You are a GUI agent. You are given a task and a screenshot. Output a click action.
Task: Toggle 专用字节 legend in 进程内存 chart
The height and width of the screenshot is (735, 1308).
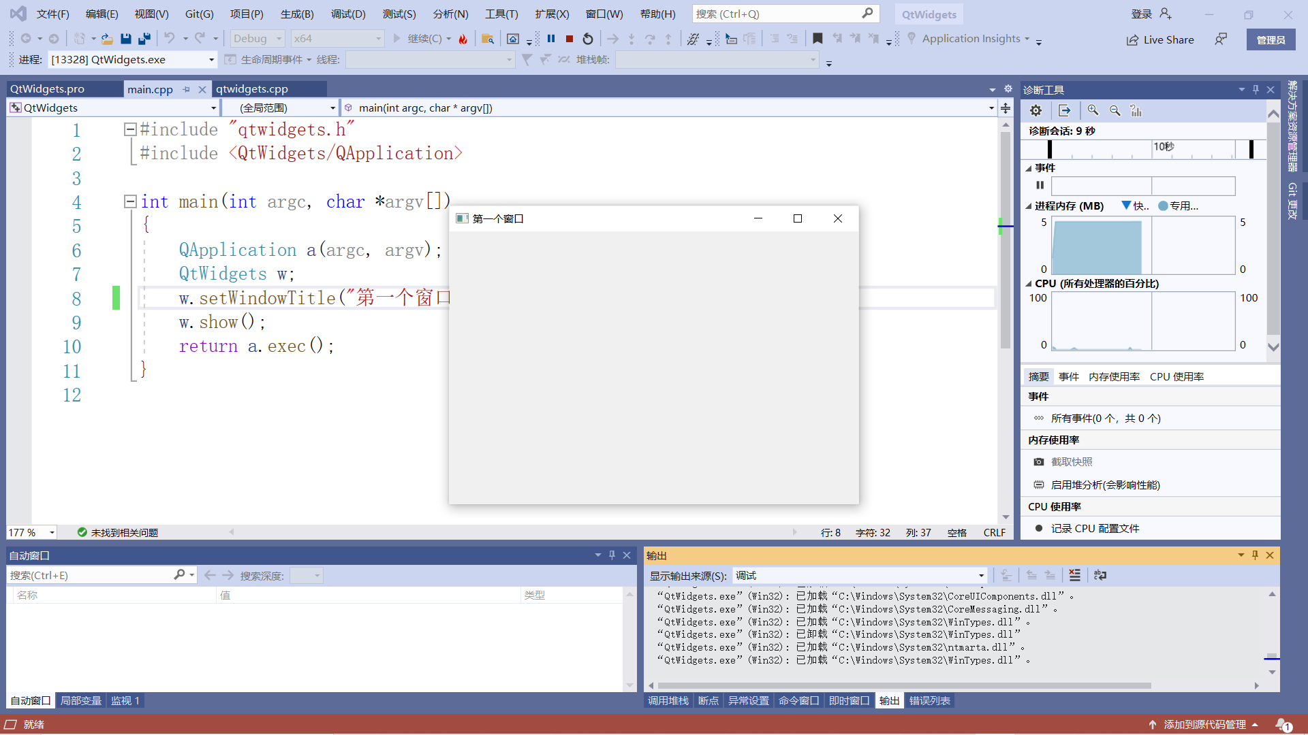click(1177, 206)
